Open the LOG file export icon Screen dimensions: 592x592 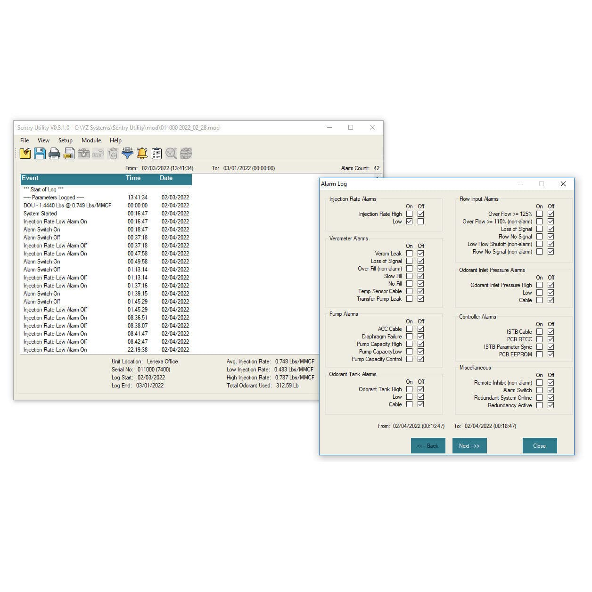click(x=69, y=153)
